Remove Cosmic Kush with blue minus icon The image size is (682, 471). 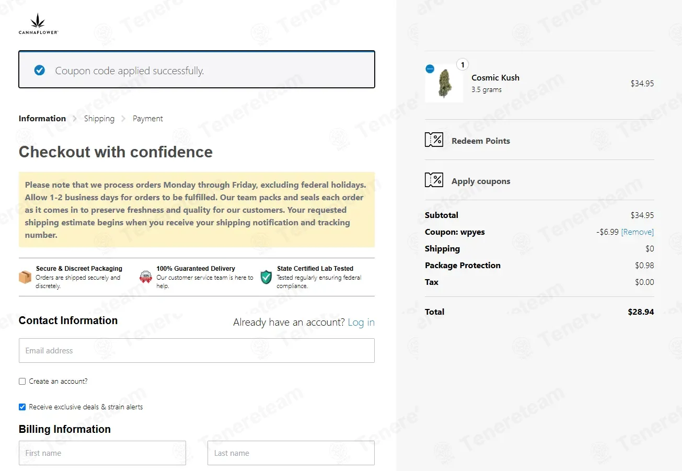coord(430,68)
